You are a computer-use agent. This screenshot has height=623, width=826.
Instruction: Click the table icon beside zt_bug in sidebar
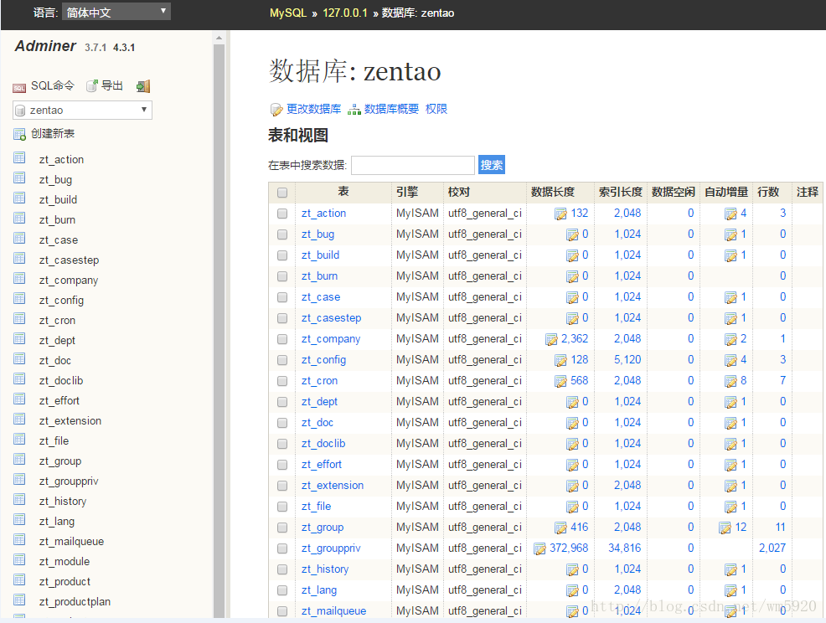[19, 178]
